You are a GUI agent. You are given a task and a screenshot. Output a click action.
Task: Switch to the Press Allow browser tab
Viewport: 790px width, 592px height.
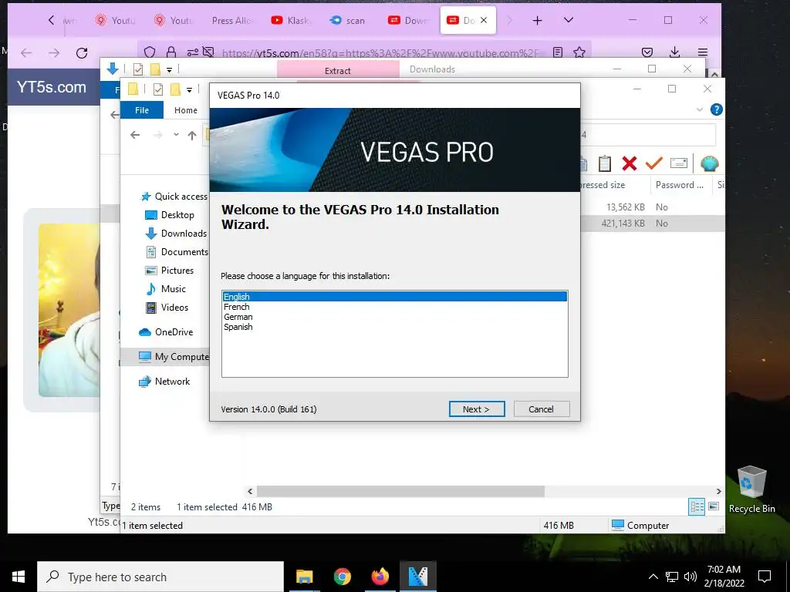tap(233, 21)
